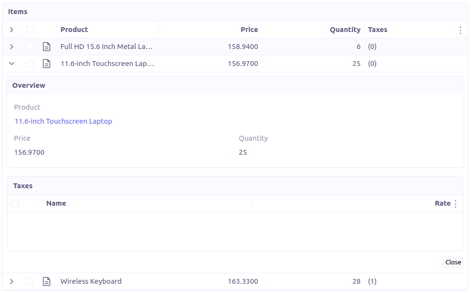471x293 pixels.
Task: Open the 11.6-inch Touchscreen Laptop product link
Action: tap(63, 121)
